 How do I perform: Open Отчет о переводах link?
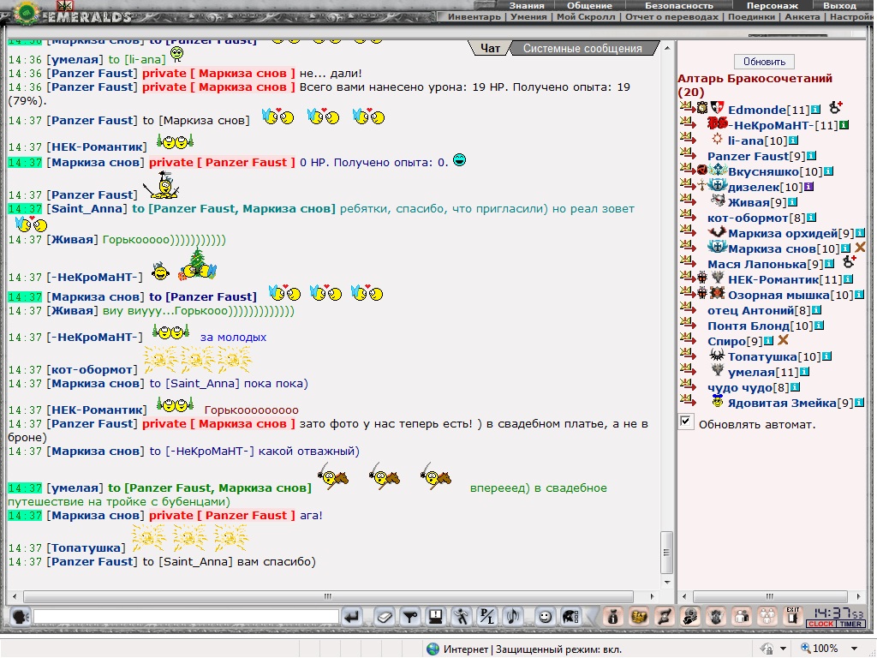click(x=671, y=17)
